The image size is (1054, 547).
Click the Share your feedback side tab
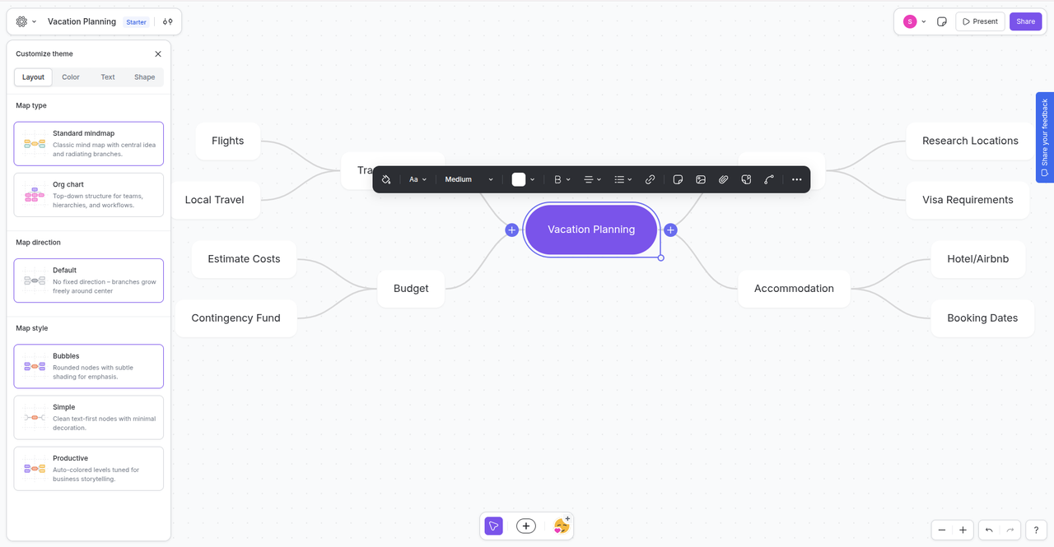click(1044, 137)
